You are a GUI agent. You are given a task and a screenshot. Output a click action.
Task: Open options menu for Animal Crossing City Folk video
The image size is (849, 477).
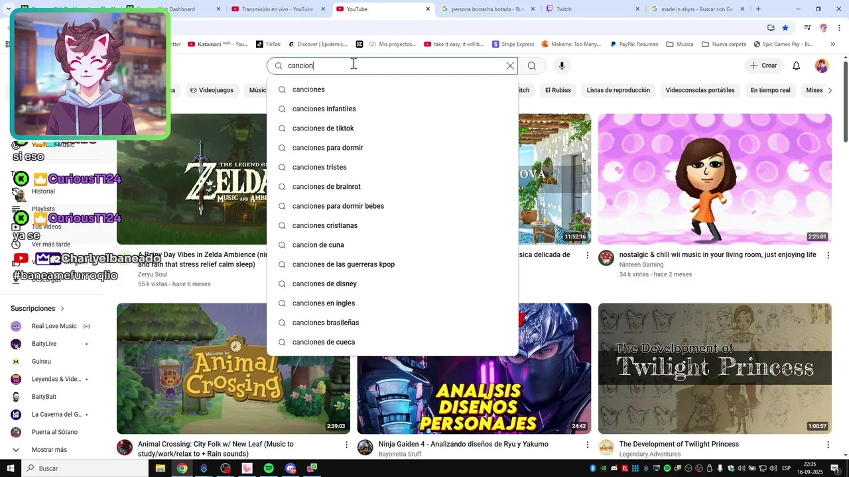(x=346, y=445)
